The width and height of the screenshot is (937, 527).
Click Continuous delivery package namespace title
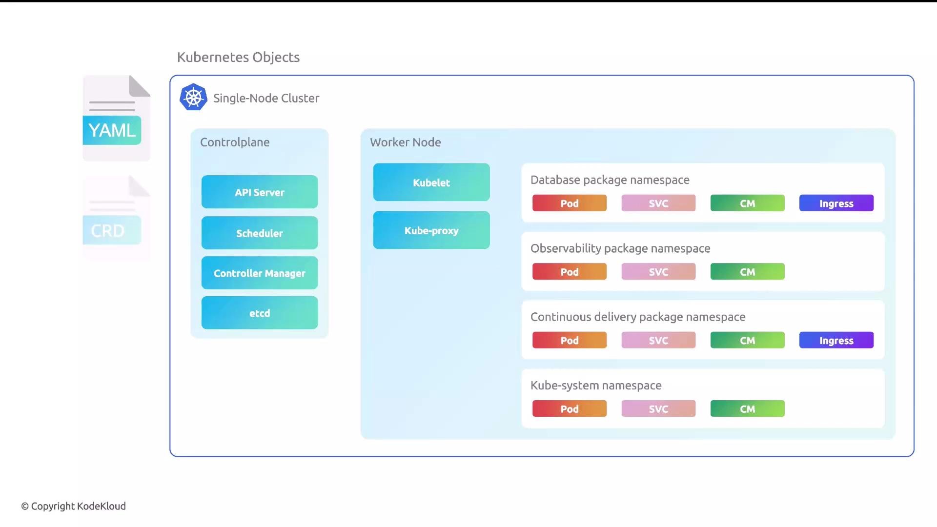(638, 317)
